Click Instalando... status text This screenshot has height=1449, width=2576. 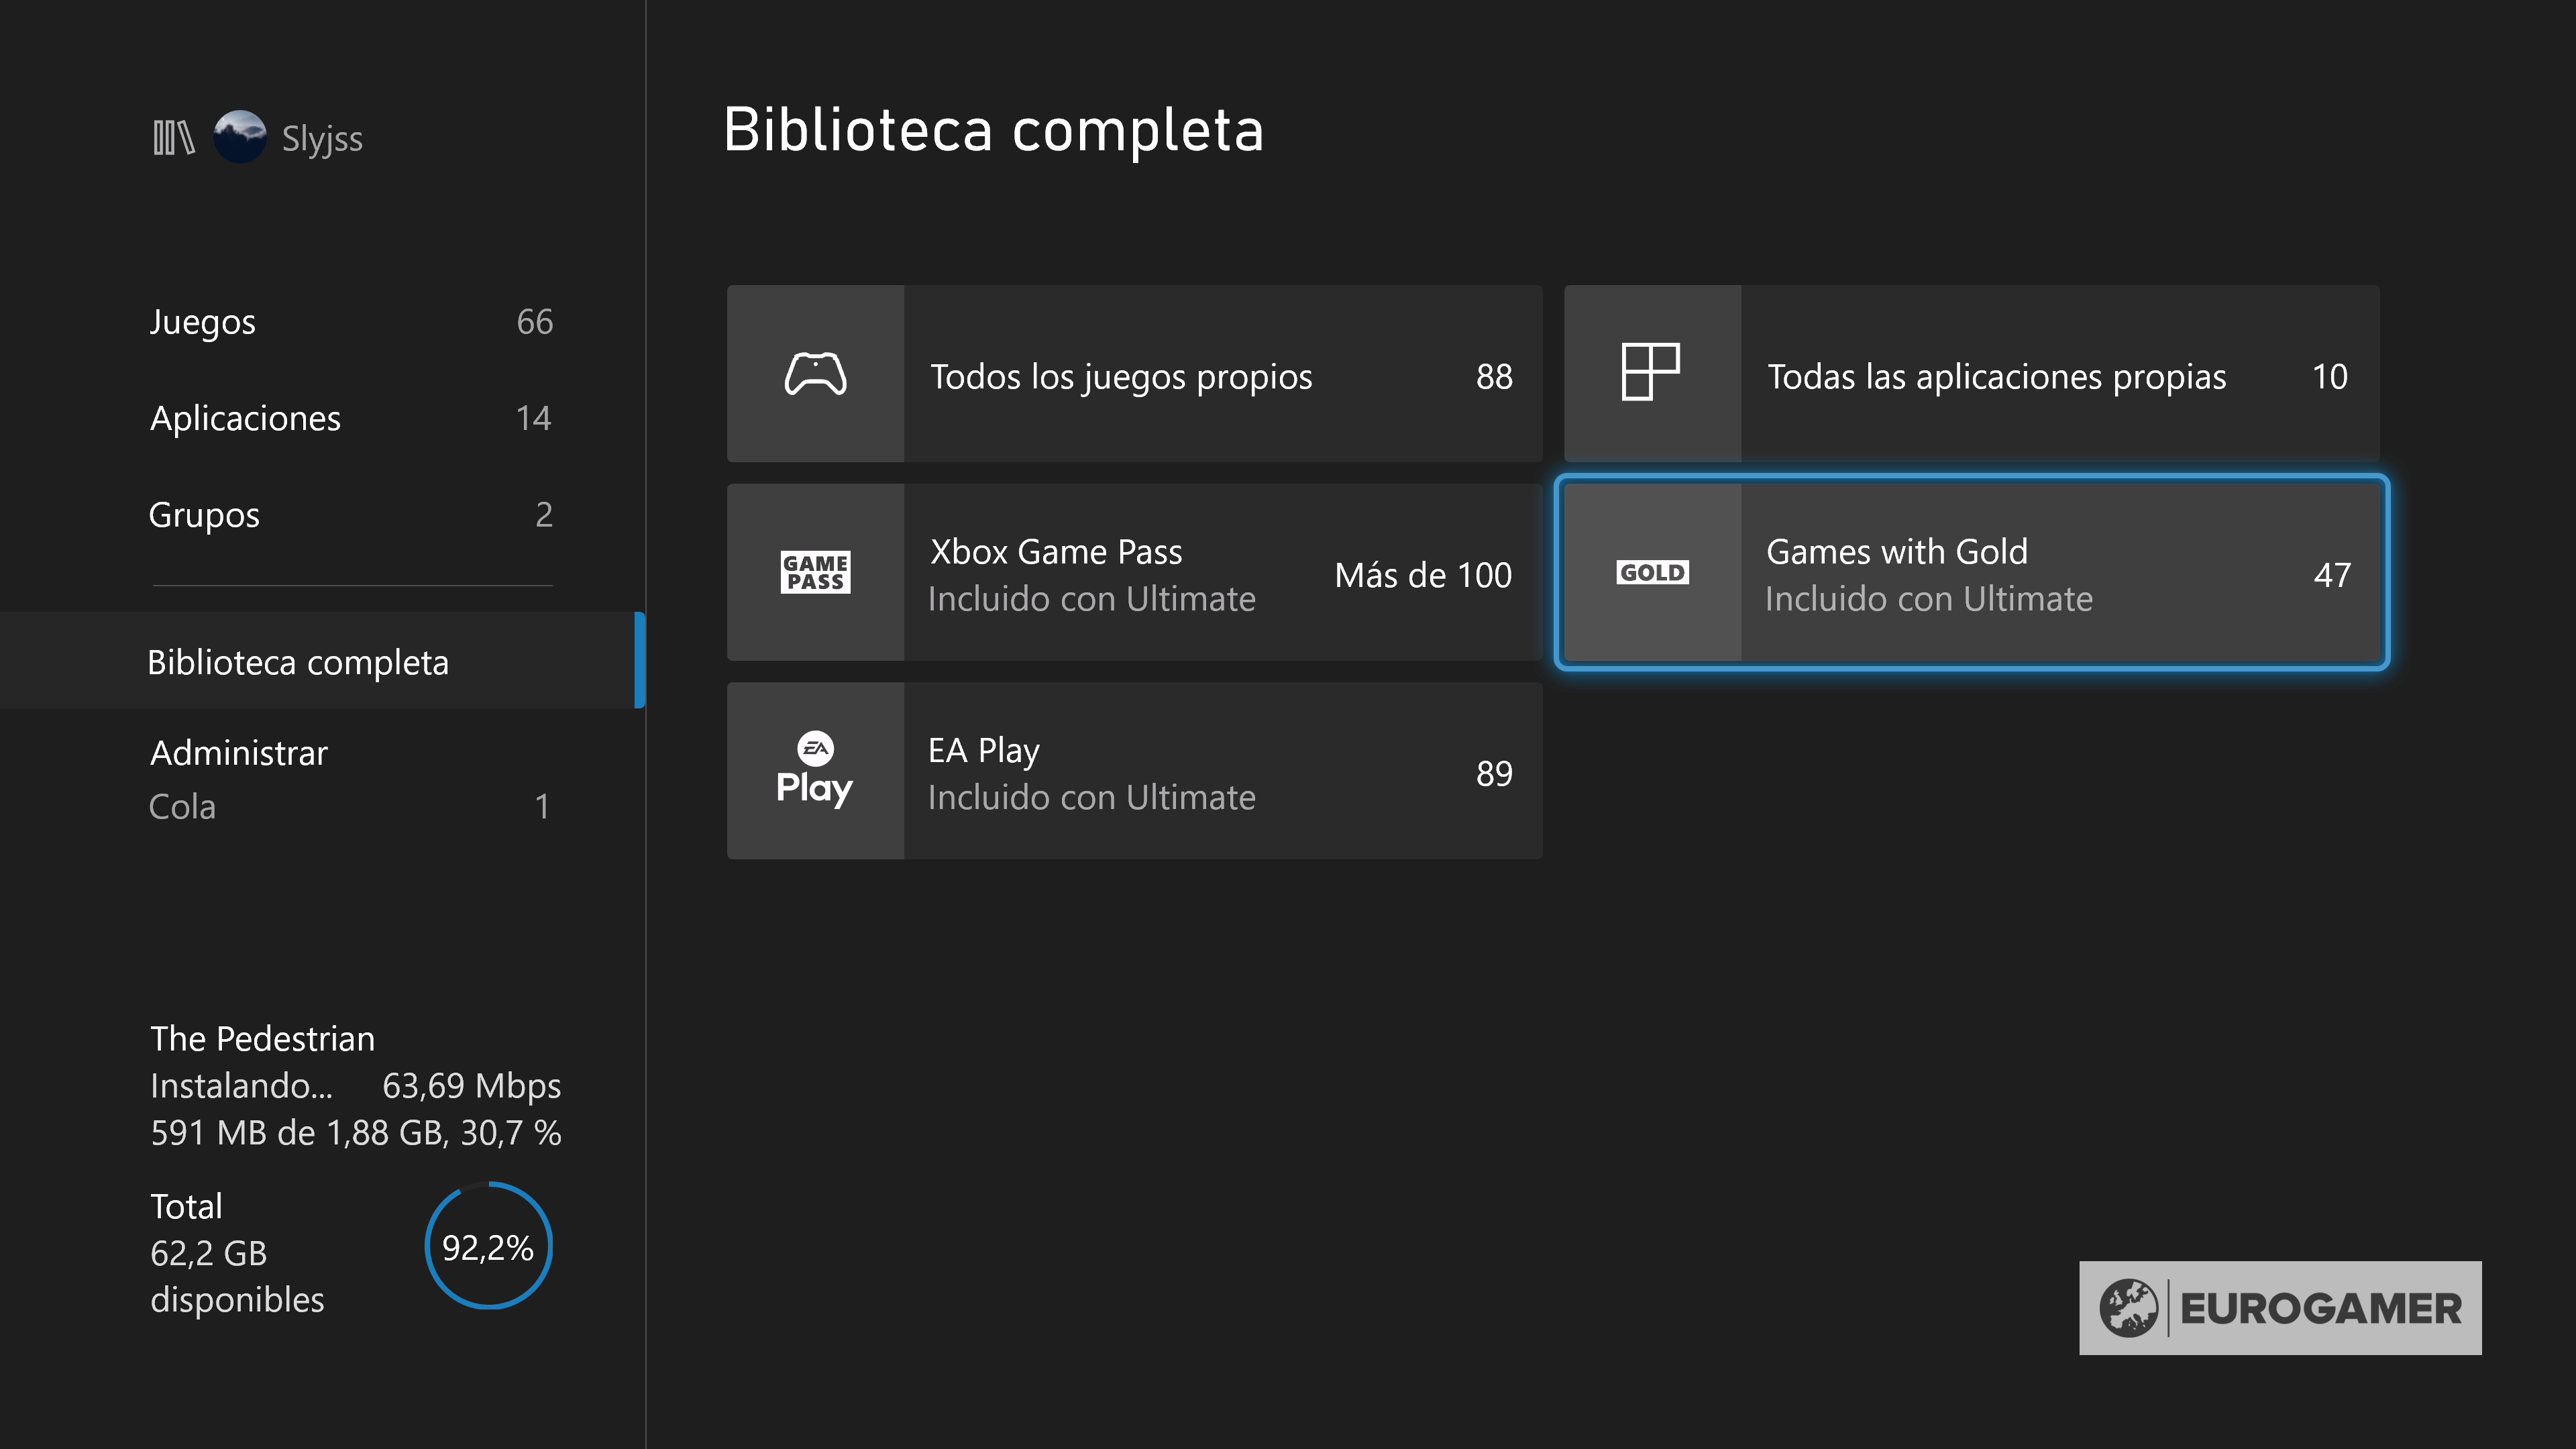[241, 1086]
